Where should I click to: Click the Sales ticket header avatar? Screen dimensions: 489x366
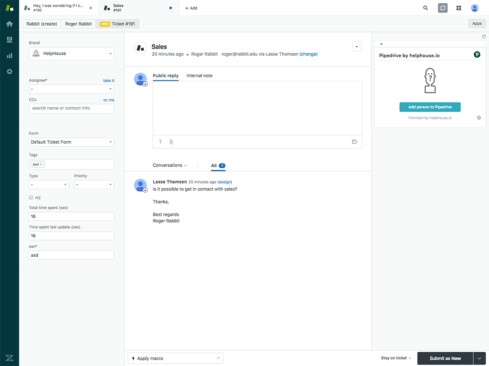tap(140, 48)
